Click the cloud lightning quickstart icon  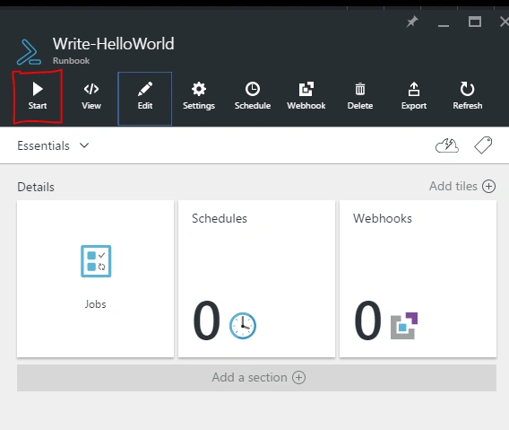click(447, 145)
